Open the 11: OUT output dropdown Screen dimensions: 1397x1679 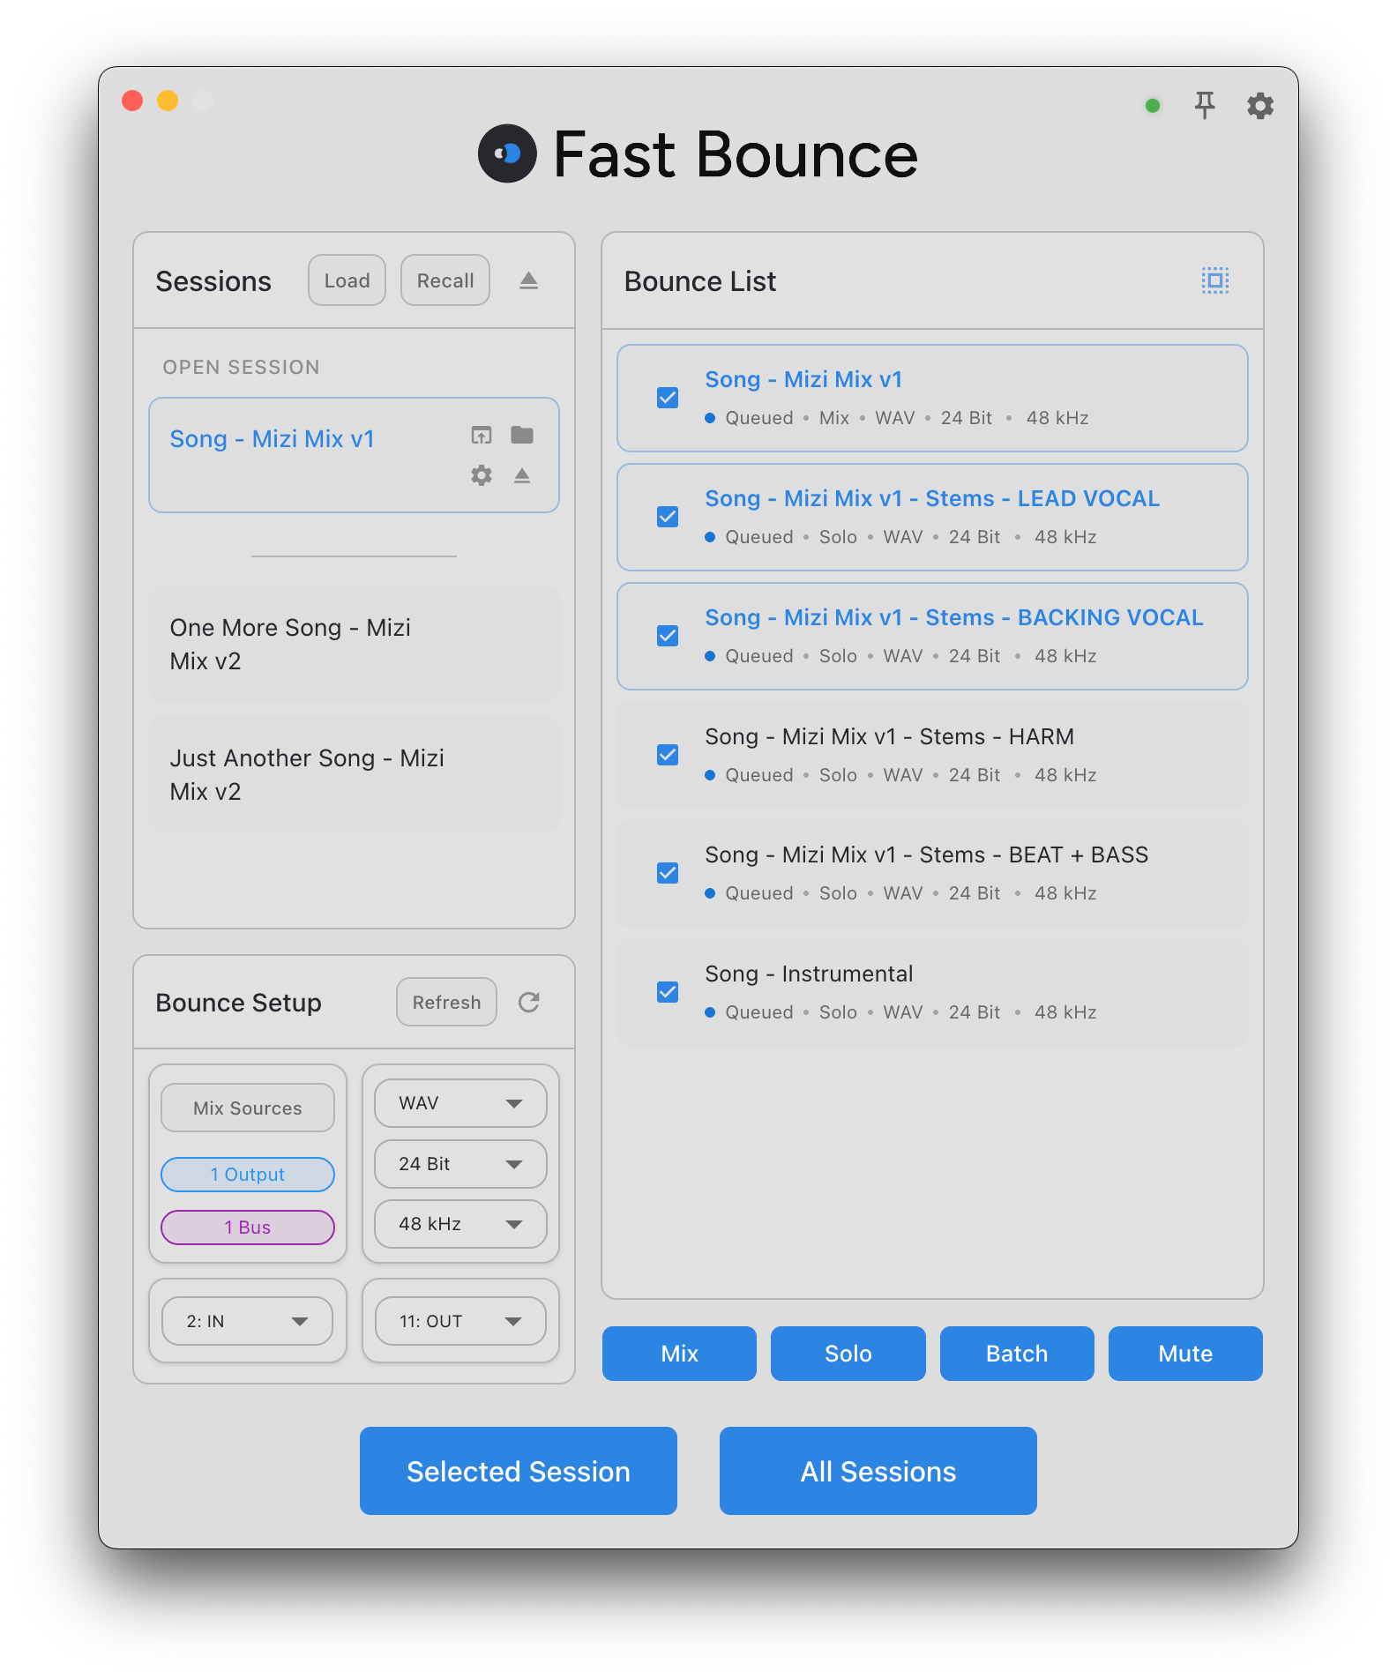[x=460, y=1321]
